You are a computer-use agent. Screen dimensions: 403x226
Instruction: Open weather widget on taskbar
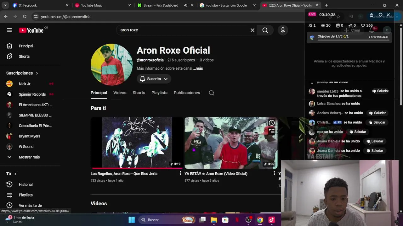pos(20,219)
